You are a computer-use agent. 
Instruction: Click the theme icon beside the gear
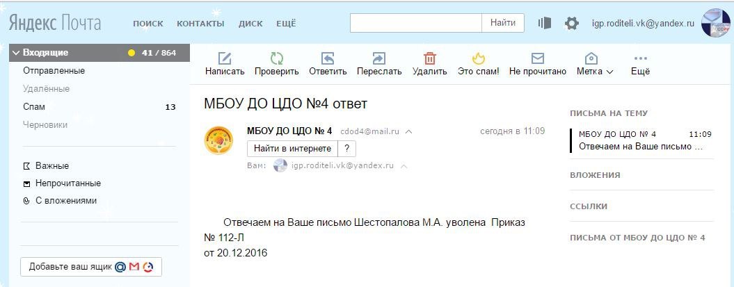click(x=544, y=24)
